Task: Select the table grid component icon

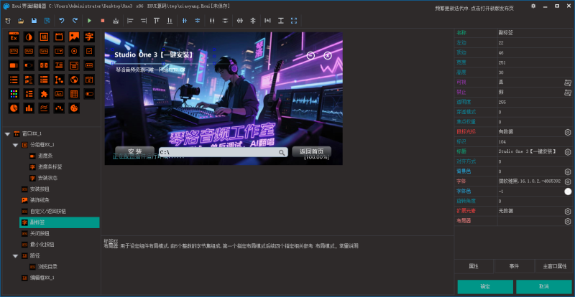Action: point(74,94)
